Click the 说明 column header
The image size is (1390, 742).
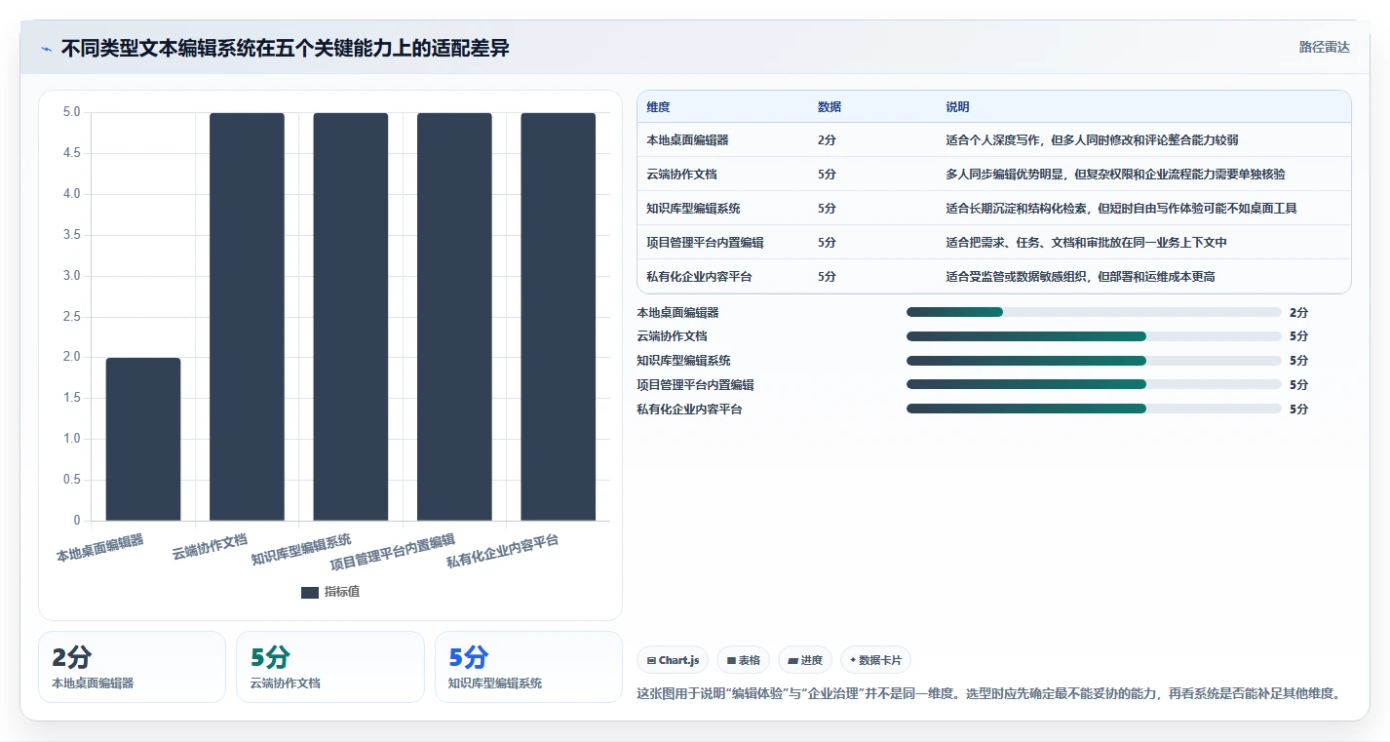957,107
